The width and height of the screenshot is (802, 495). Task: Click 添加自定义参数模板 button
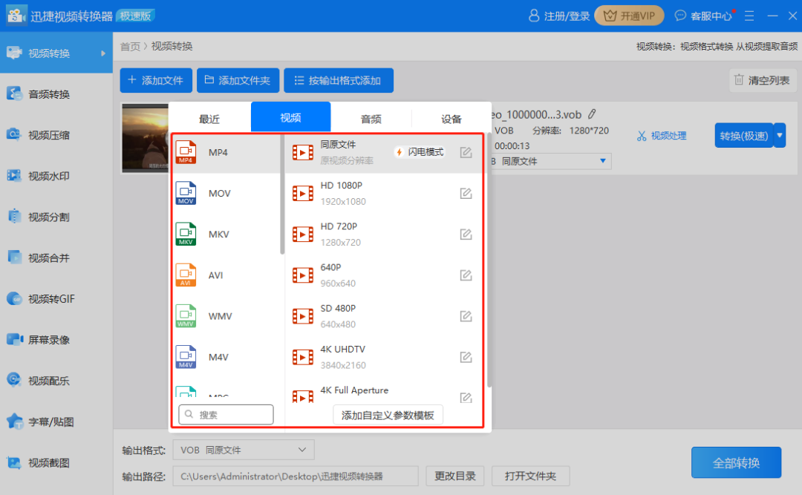[x=388, y=416]
